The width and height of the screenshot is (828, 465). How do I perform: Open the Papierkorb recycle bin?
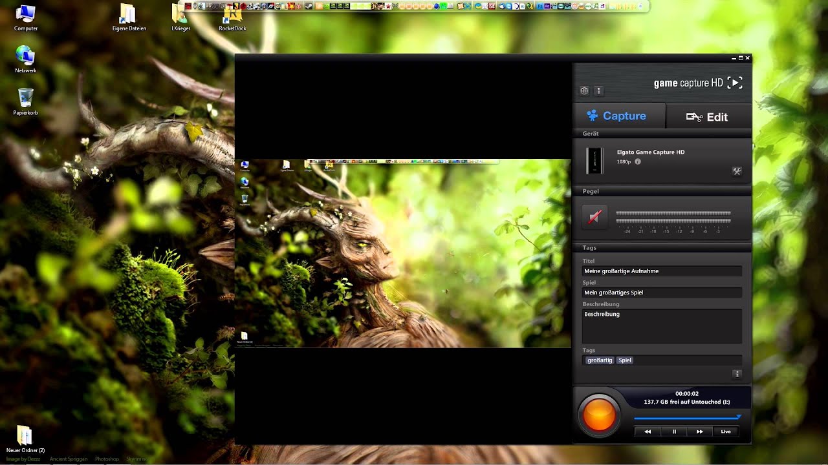(26, 102)
